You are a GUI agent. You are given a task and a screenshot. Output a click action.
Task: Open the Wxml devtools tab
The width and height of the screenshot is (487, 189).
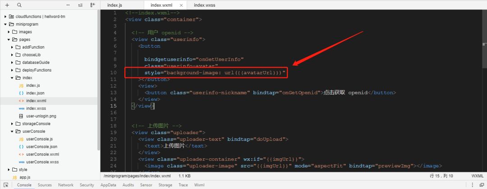click(199, 185)
